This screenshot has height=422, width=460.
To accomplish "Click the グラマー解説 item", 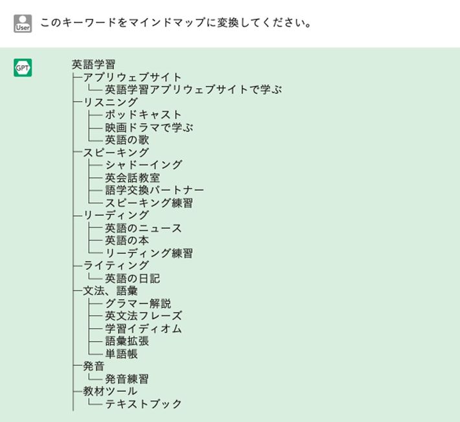I will (x=138, y=304).
